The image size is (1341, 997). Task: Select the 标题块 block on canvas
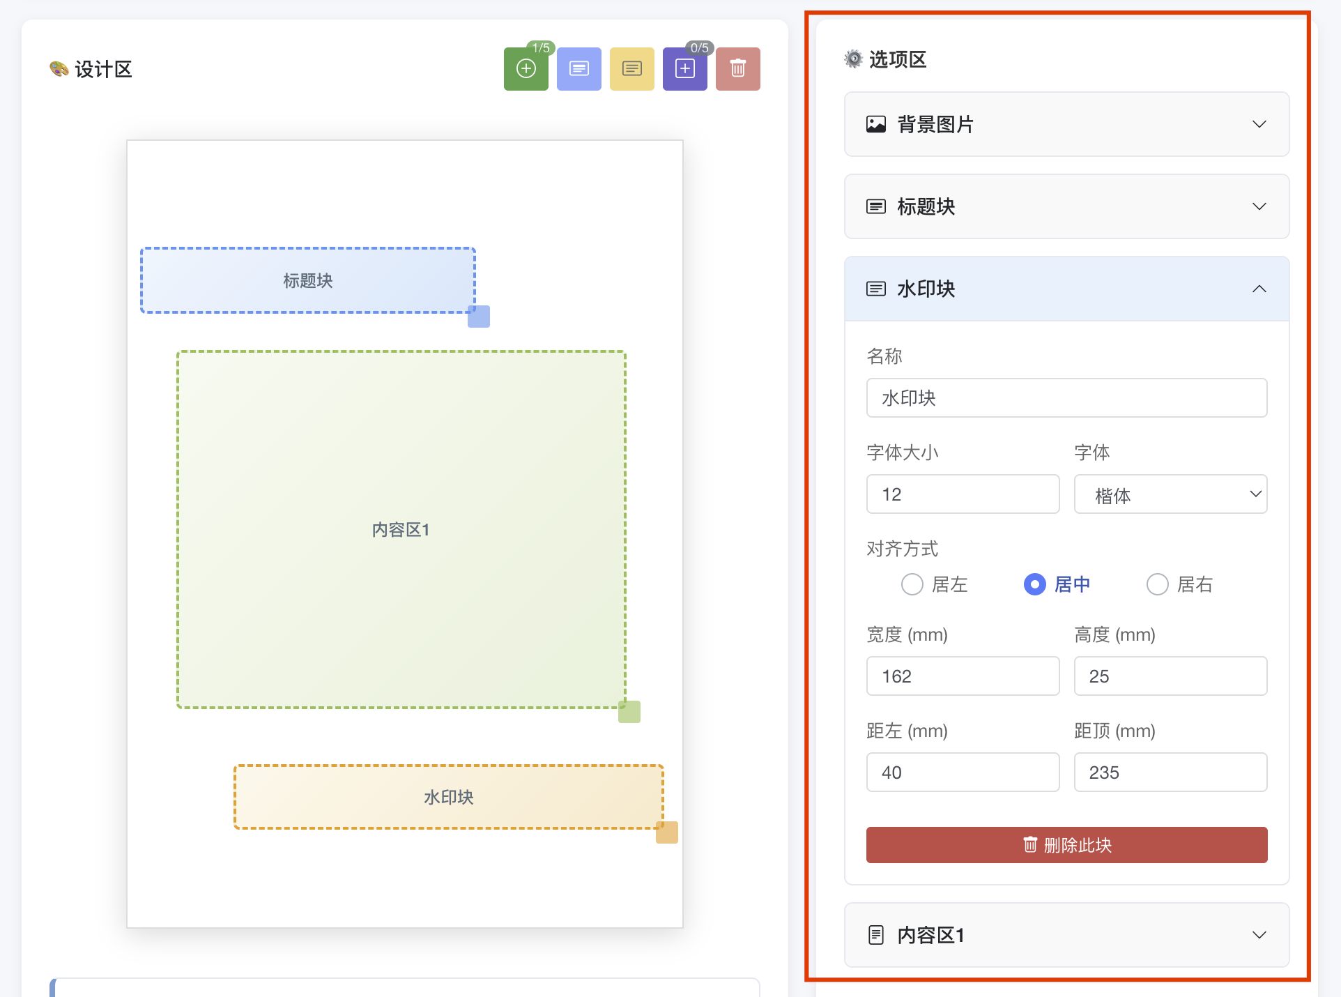(308, 280)
